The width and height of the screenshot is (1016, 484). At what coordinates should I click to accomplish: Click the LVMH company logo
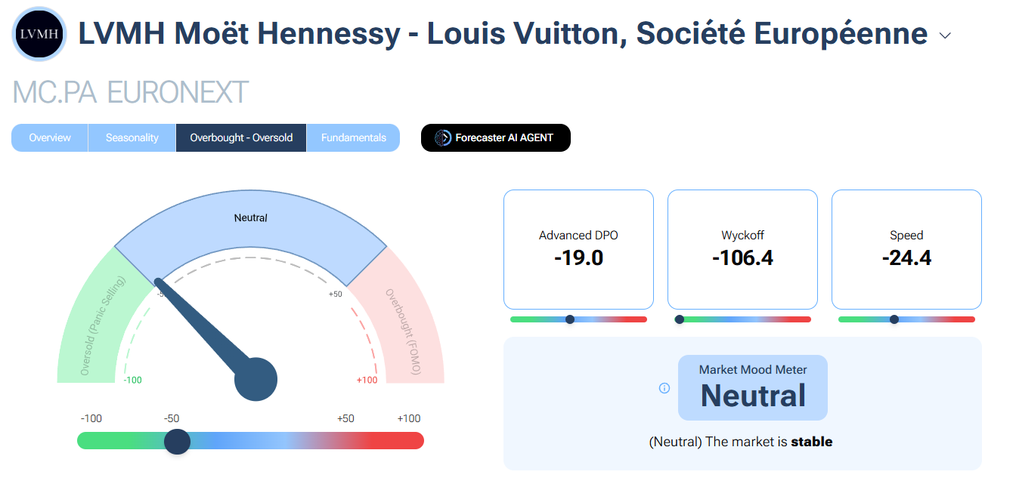click(x=39, y=34)
